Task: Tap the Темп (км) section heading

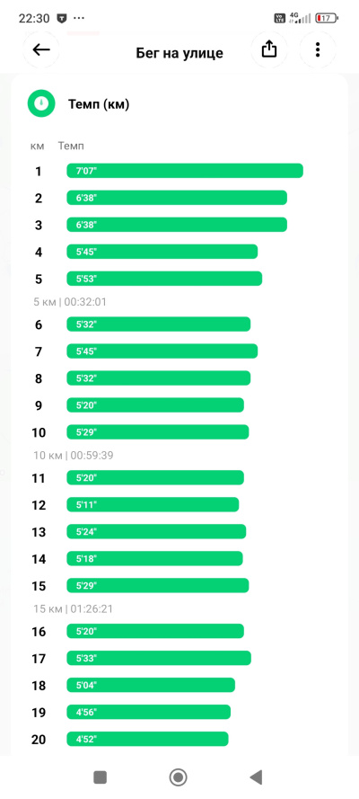Action: pyautogui.click(x=99, y=105)
